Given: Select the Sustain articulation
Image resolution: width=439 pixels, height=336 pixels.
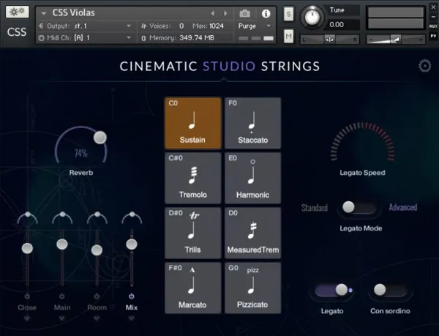Looking at the screenshot, I should pyautogui.click(x=193, y=123).
